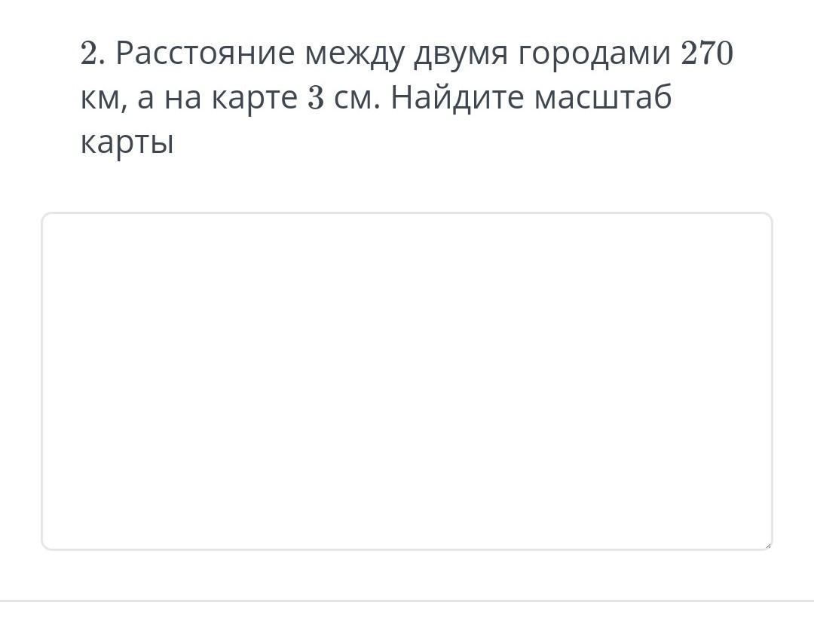The image size is (814, 630).
Task: Click the word между
Action: (353, 54)
